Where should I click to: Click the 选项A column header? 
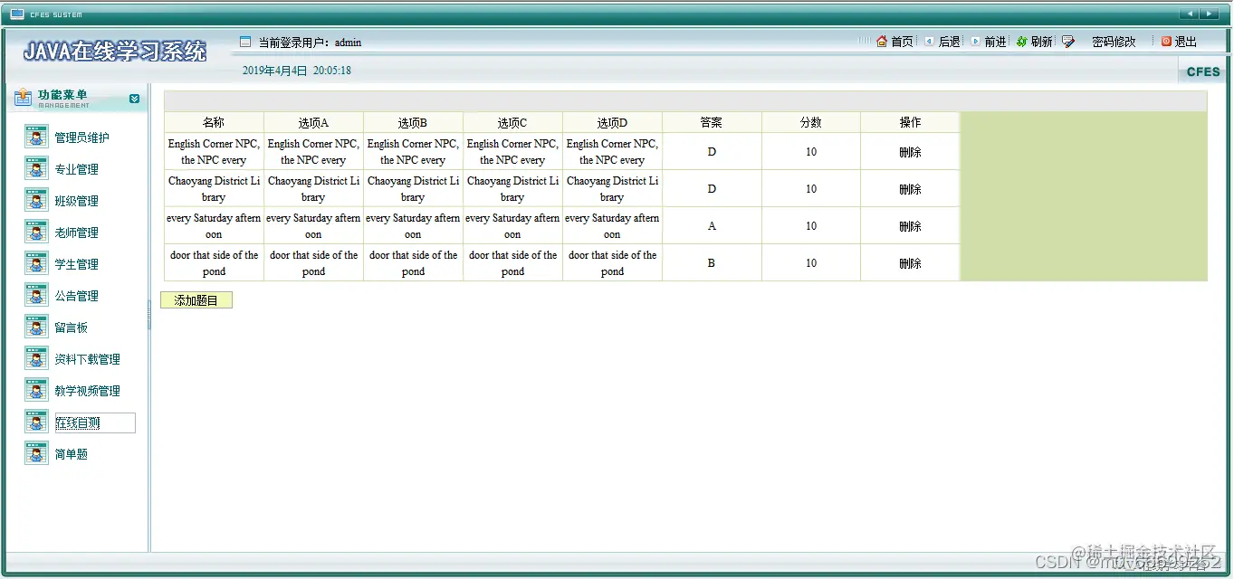(x=313, y=122)
